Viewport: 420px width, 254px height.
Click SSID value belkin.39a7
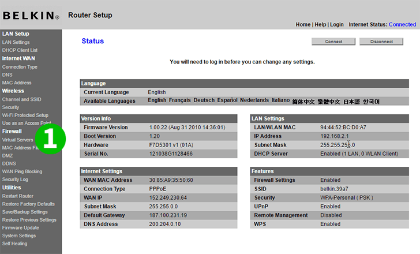pyautogui.click(x=334, y=189)
